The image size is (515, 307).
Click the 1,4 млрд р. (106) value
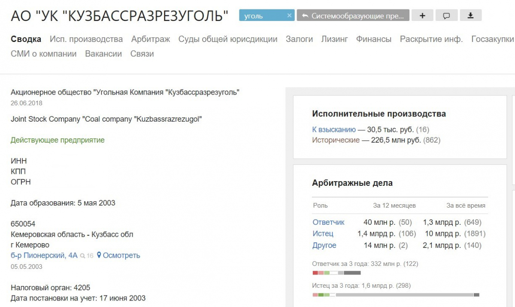click(387, 234)
